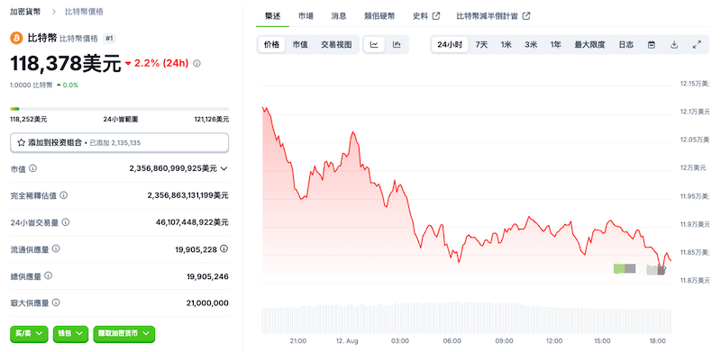Open the 概述 tab
Image resolution: width=721 pixels, height=352 pixels.
click(273, 16)
